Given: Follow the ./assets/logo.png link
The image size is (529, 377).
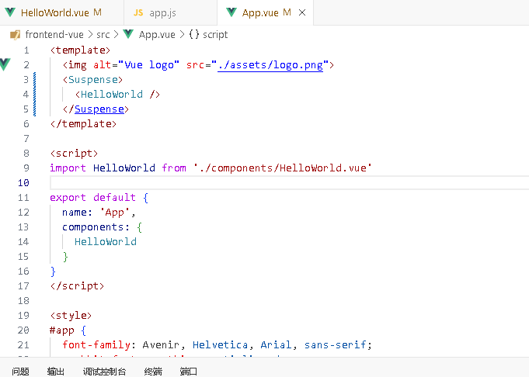Looking at the screenshot, I should coord(270,64).
